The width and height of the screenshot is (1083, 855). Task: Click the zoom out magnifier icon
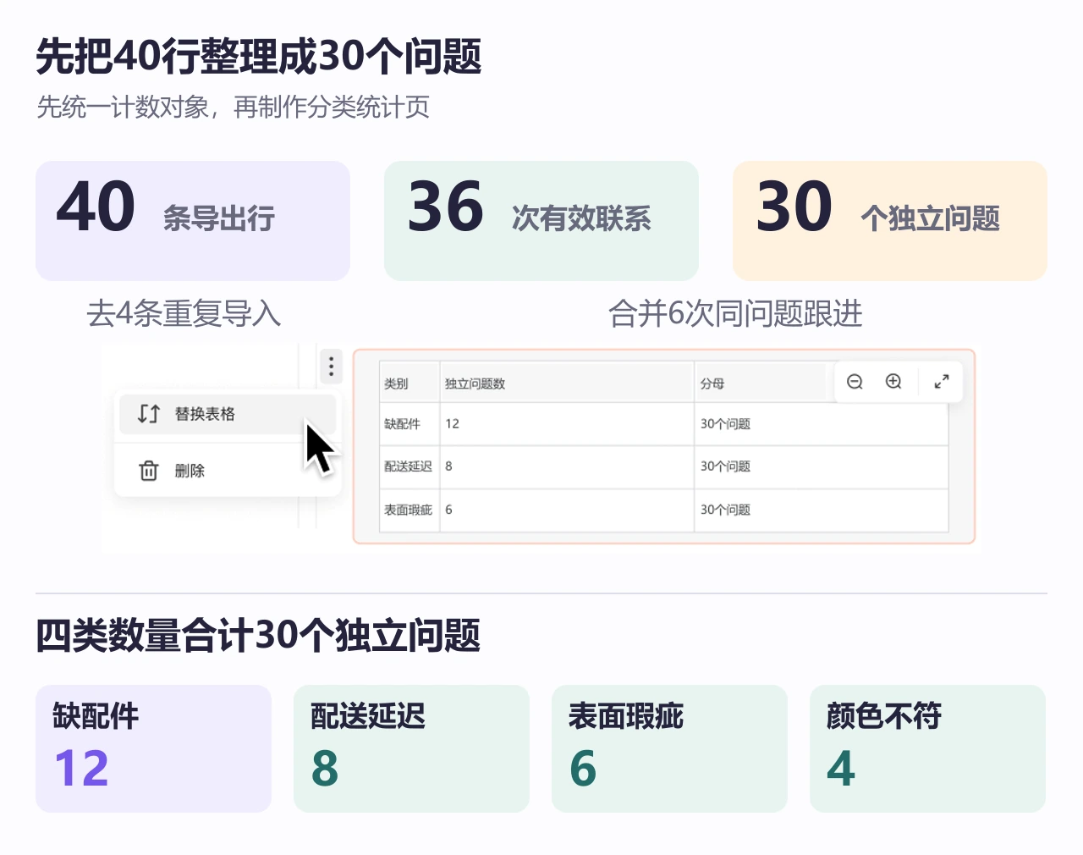(855, 382)
